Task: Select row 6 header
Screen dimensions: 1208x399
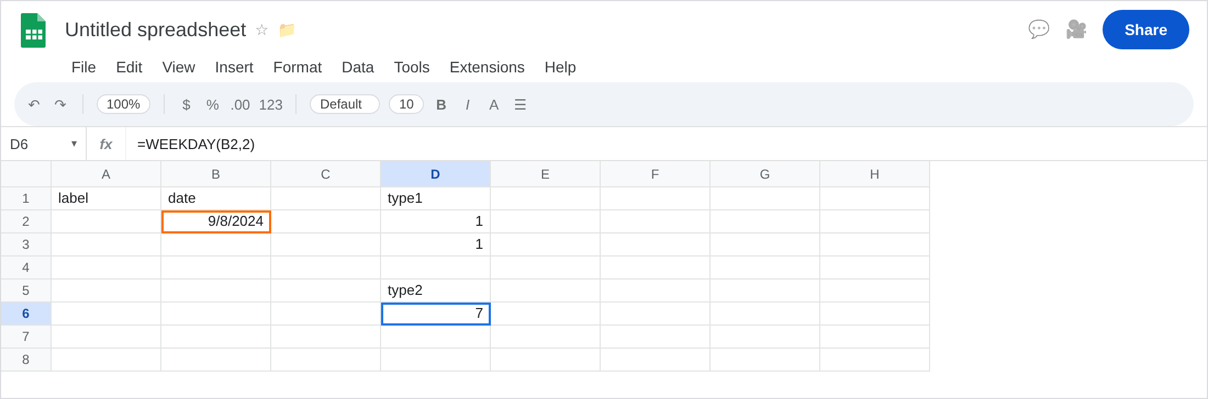Action: pos(26,314)
